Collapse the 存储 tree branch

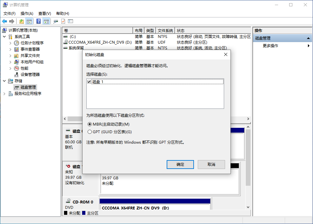4,81
